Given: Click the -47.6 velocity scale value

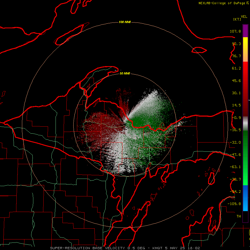Looking at the screenshot, I should (x=235, y=155).
